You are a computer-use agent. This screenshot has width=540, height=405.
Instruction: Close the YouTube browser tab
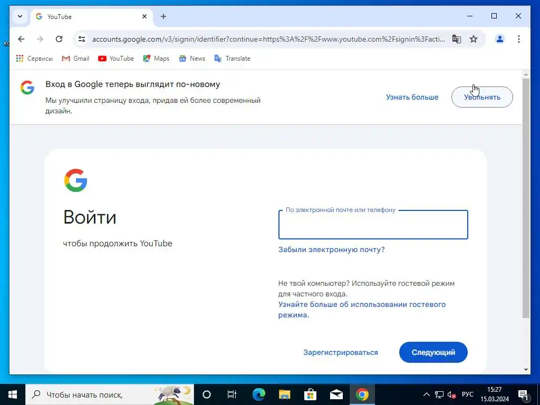(x=144, y=16)
